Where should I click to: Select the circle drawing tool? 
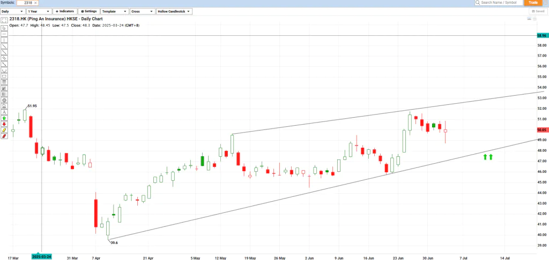click(4, 100)
